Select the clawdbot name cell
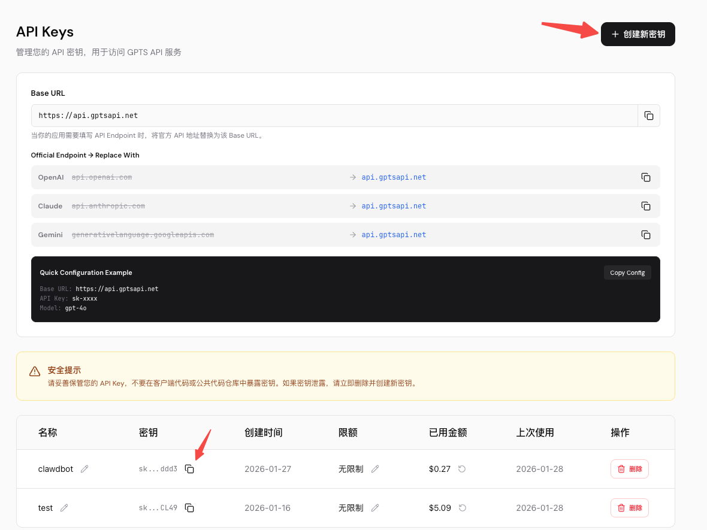Image resolution: width=707 pixels, height=530 pixels. [x=56, y=469]
